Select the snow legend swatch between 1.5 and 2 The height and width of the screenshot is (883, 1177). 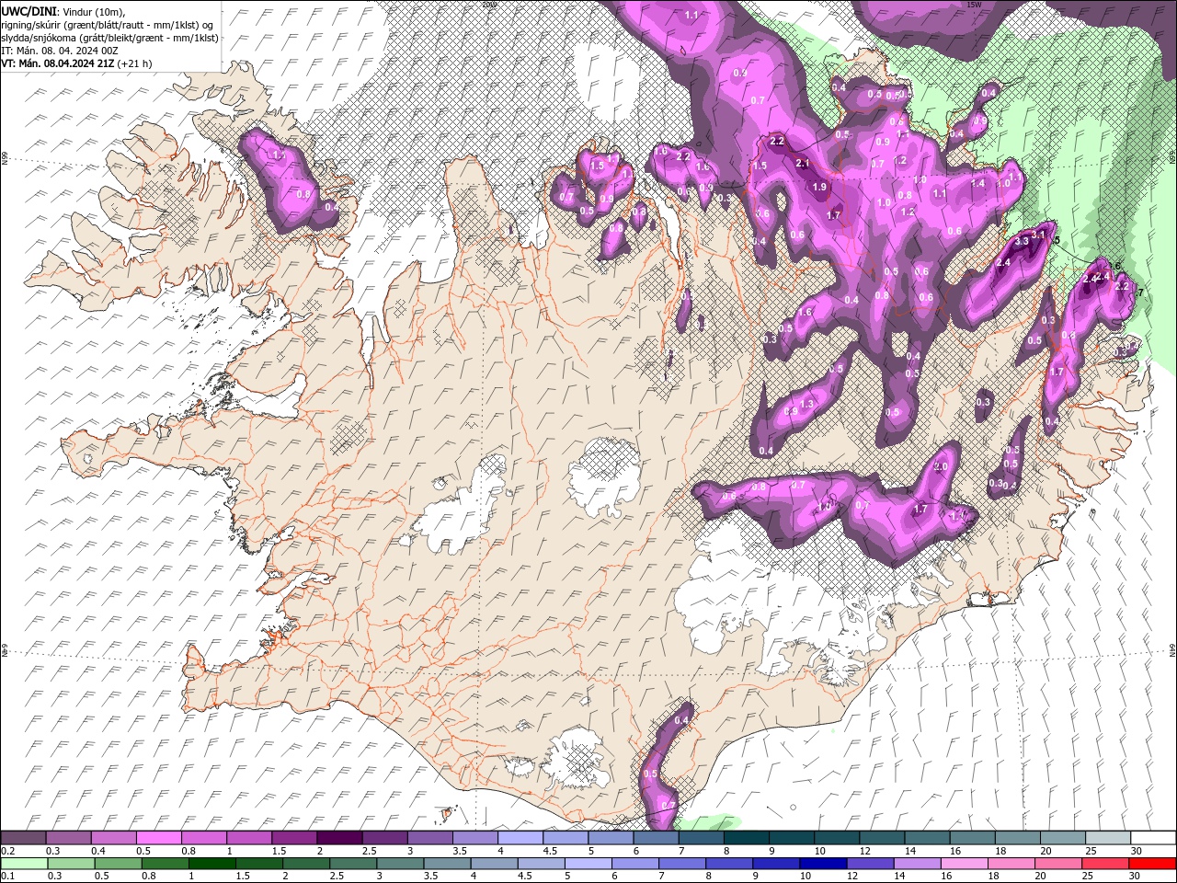click(294, 838)
